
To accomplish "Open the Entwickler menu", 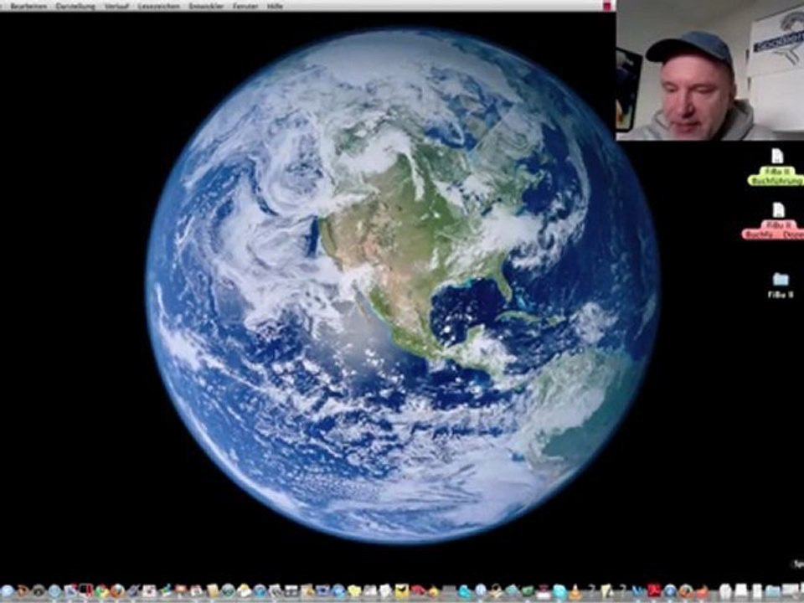I will pyautogui.click(x=206, y=6).
